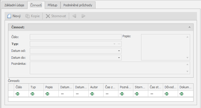Viewport: 201px width, 108px height.
Task: Click Čas z... equals filter icon
Action: click(x=107, y=94)
